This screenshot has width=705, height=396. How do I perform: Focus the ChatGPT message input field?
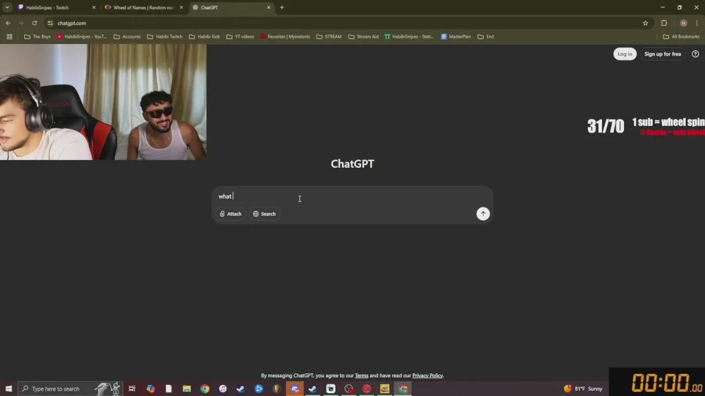352,196
